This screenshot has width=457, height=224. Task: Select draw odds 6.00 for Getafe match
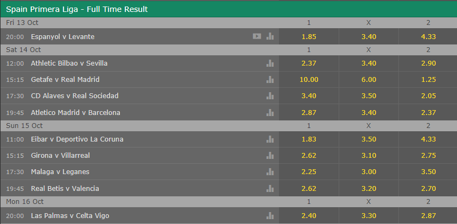click(x=369, y=80)
